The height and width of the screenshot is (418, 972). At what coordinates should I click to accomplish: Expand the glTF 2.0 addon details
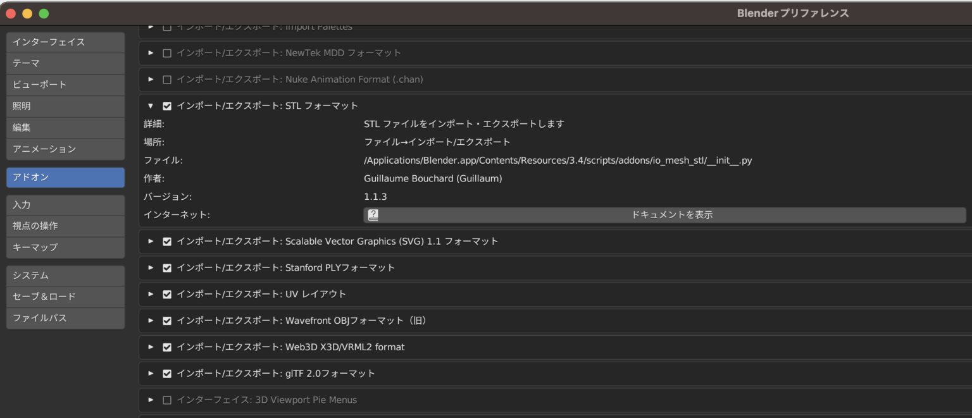(151, 373)
